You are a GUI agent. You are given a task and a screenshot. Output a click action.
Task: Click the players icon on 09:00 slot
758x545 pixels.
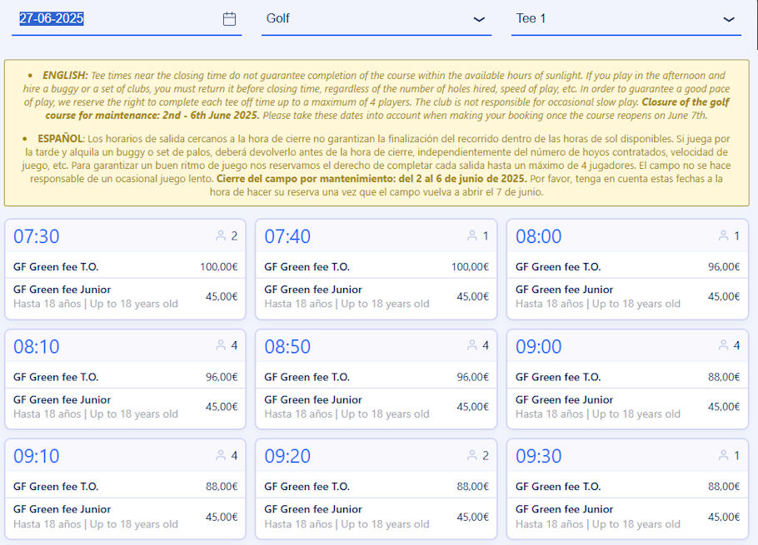(x=723, y=346)
